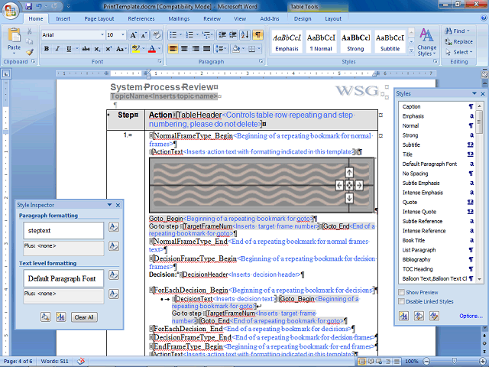The image size is (489, 367).
Task: Click Reveal Formatting in Style Inspector
Action: point(46,317)
